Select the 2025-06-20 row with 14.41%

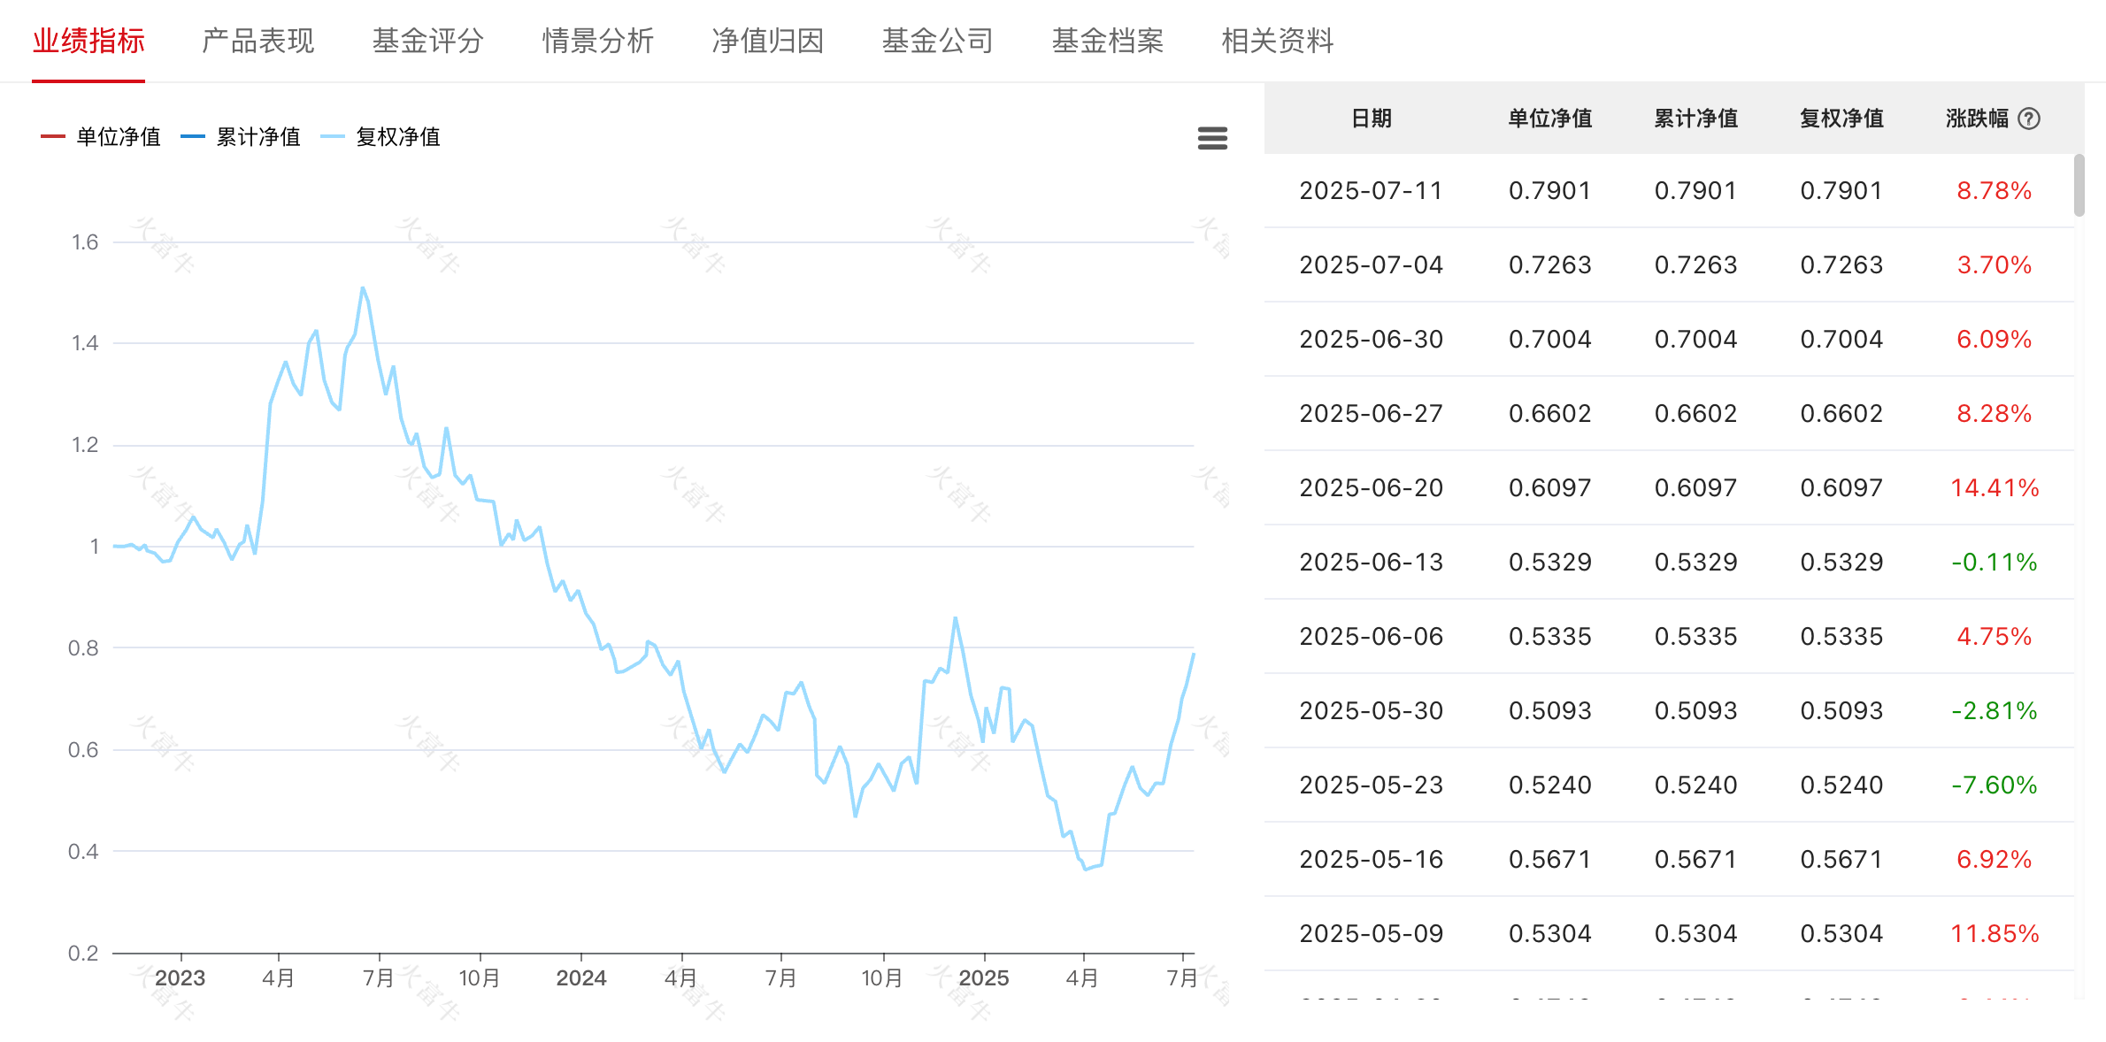tap(1668, 488)
